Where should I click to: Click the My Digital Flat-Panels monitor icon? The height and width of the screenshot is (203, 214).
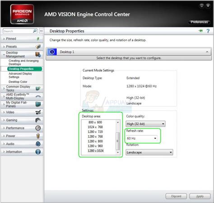[38, 104]
